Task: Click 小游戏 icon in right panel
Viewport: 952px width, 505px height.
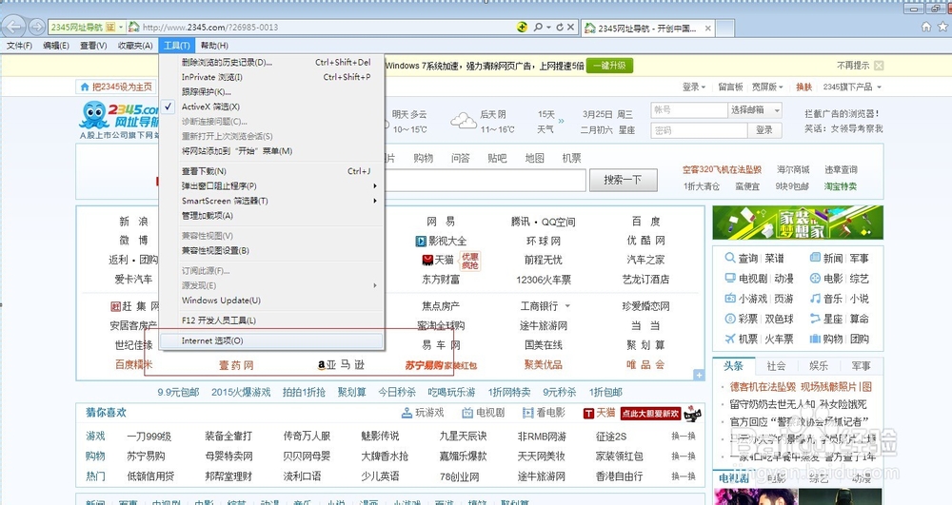Action: pyautogui.click(x=730, y=299)
